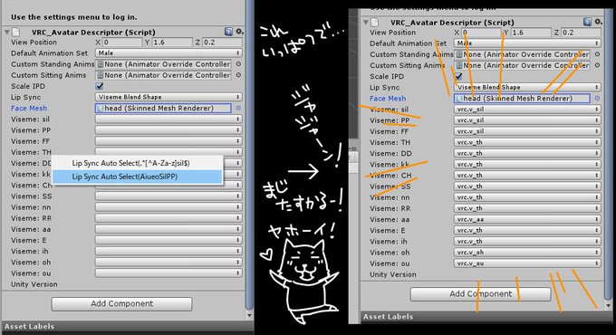Click left View Position Y input field
616x335 pixels.
[171, 42]
